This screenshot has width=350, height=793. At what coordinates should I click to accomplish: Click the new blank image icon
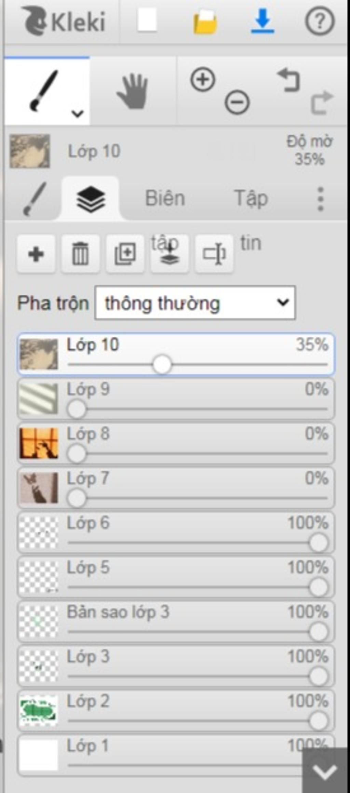coord(147,21)
